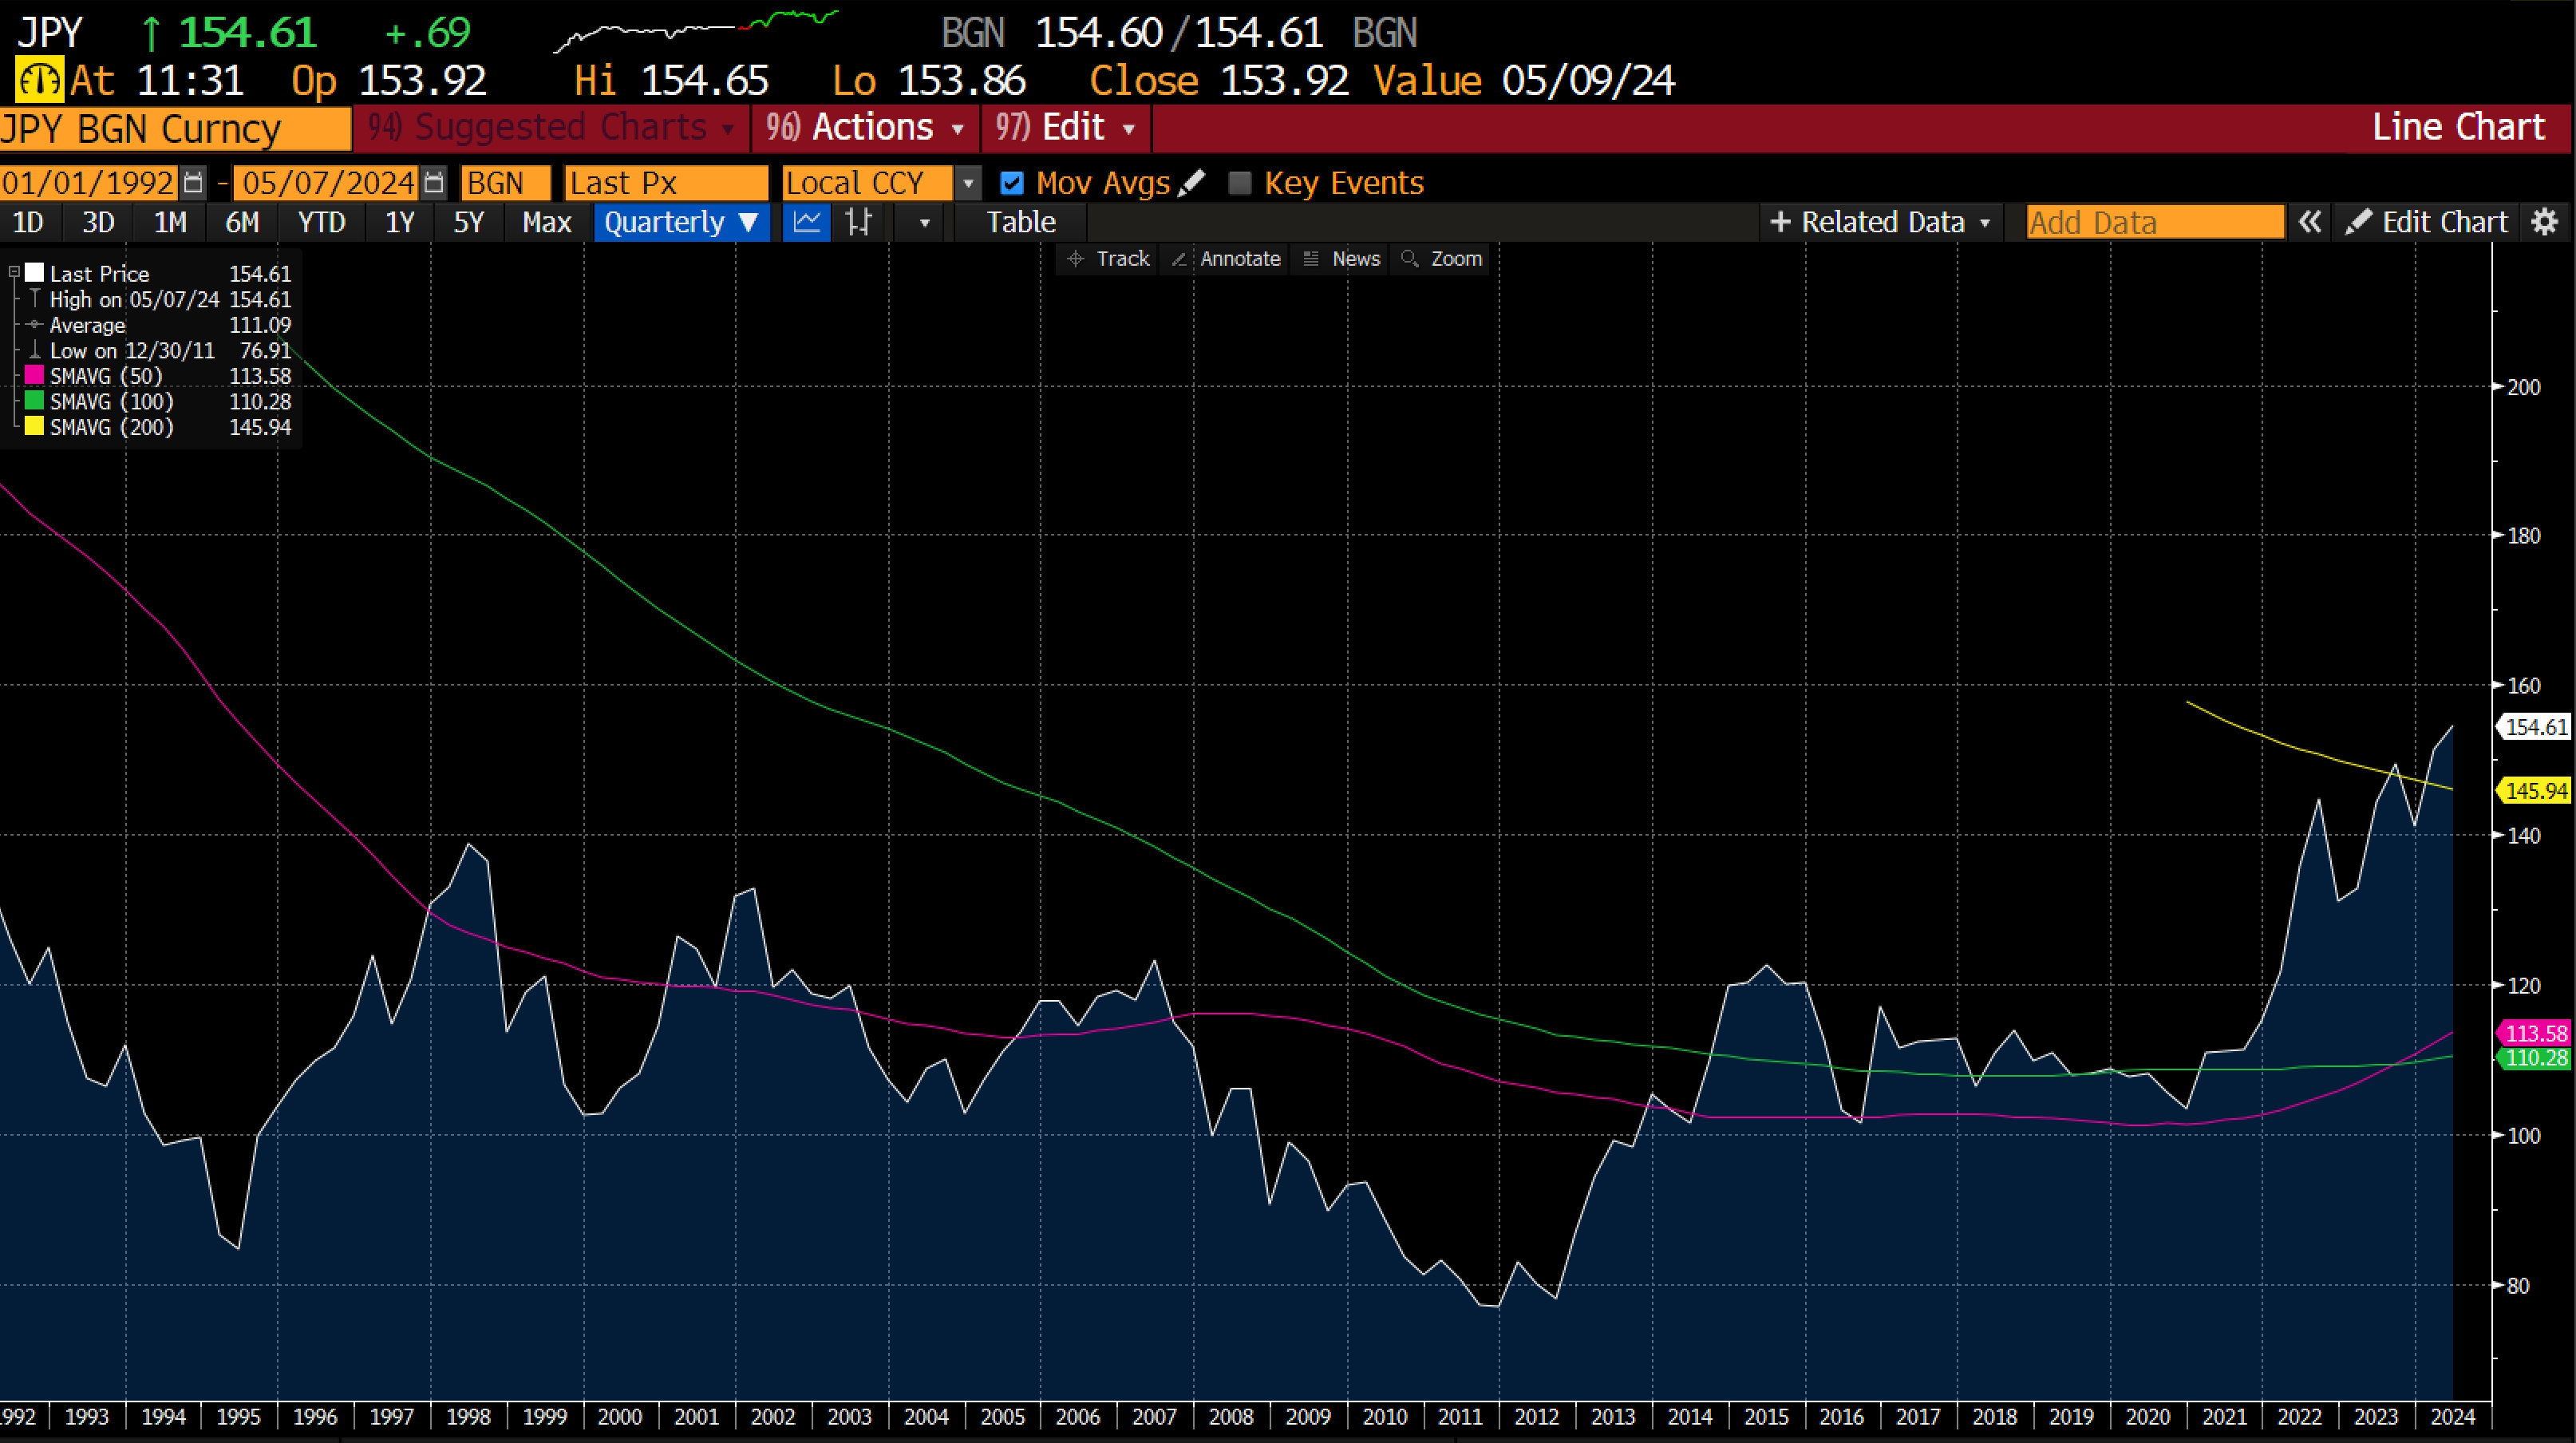Open chart settings gear icon
The width and height of the screenshot is (2576, 1443).
(2543, 222)
